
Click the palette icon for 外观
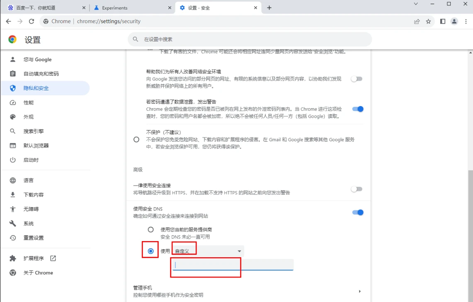(x=13, y=117)
